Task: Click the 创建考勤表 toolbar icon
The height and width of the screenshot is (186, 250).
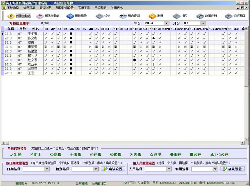Action: click(11, 16)
